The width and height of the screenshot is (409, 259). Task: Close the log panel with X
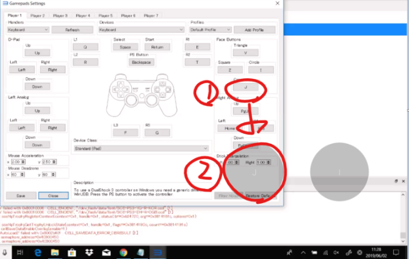click(x=403, y=181)
